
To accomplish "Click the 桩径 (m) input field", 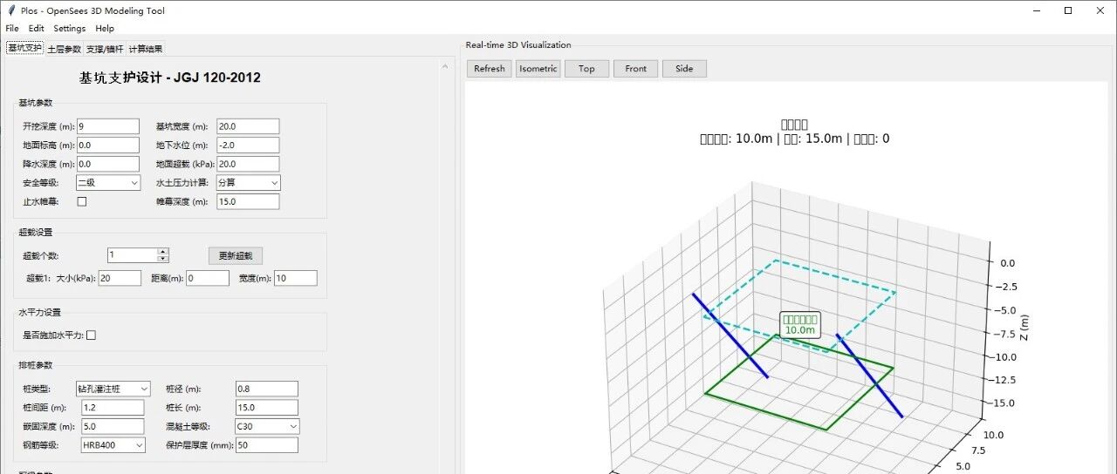I will point(267,389).
